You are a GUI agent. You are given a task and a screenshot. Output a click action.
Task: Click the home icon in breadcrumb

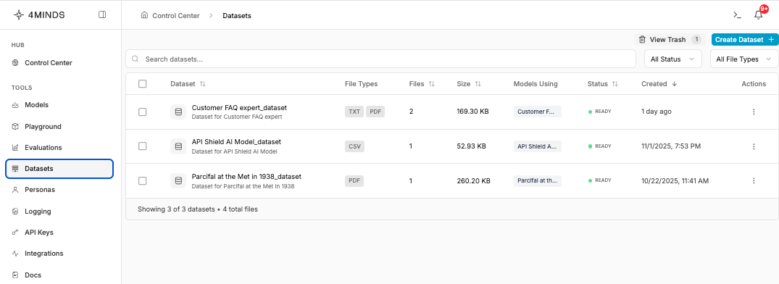pyautogui.click(x=144, y=15)
